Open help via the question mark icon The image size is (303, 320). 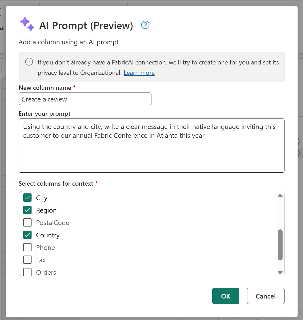[x=145, y=25]
